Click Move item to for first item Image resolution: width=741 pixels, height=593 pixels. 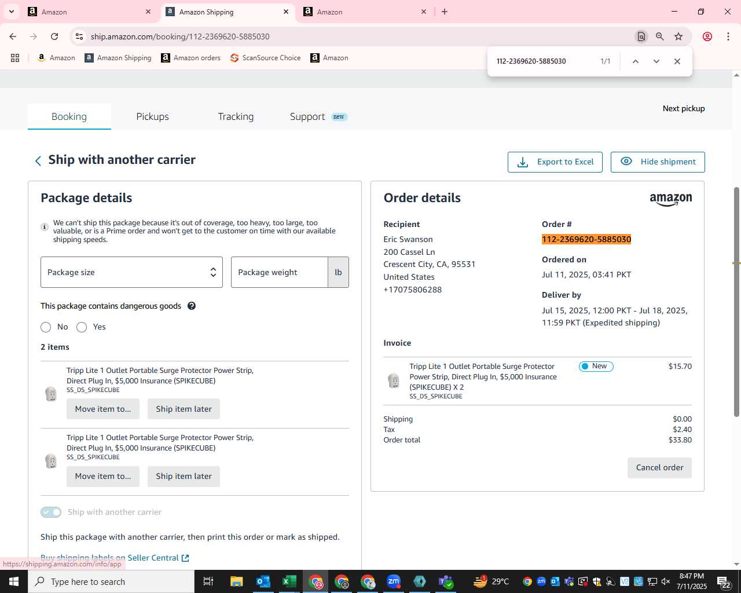(103, 409)
